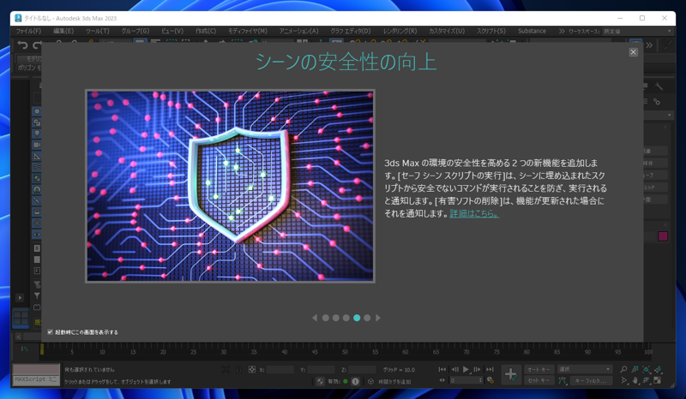Image resolution: width=686 pixels, height=399 pixels.
Task: Open the レンダリング(R) menu
Action: (400, 31)
